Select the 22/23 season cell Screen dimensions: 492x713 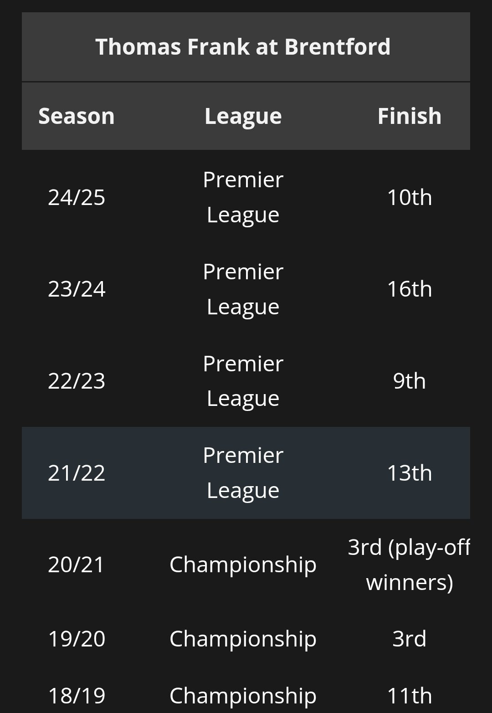point(77,381)
